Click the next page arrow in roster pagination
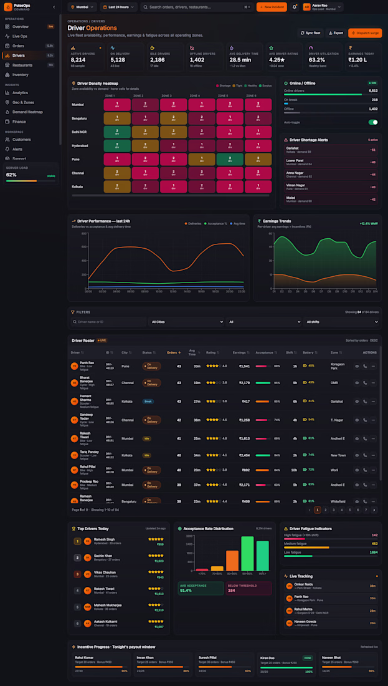This screenshot has height=686, width=388. 374,510
